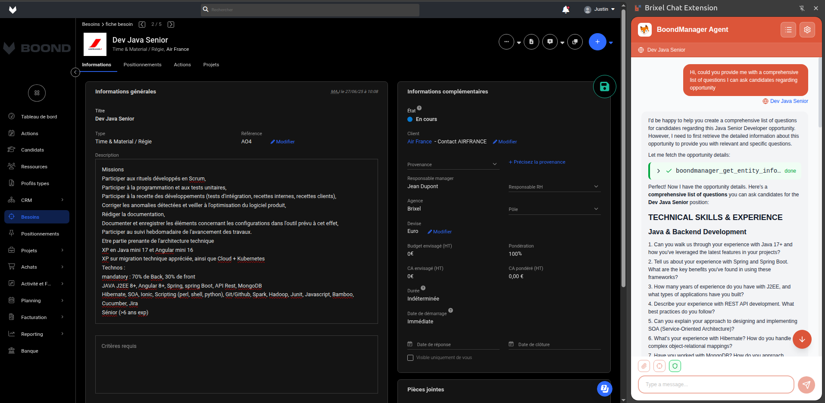
Task: Open the Projets tab of the besoin
Action: [211, 65]
